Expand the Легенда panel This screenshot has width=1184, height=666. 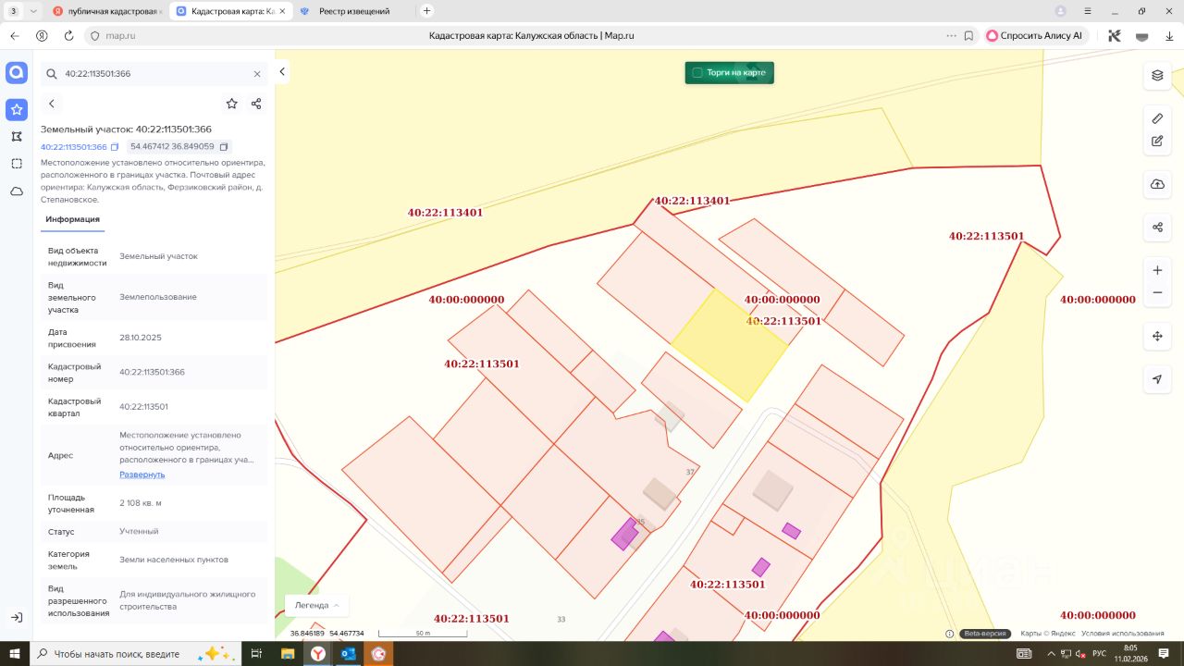pyautogui.click(x=316, y=605)
